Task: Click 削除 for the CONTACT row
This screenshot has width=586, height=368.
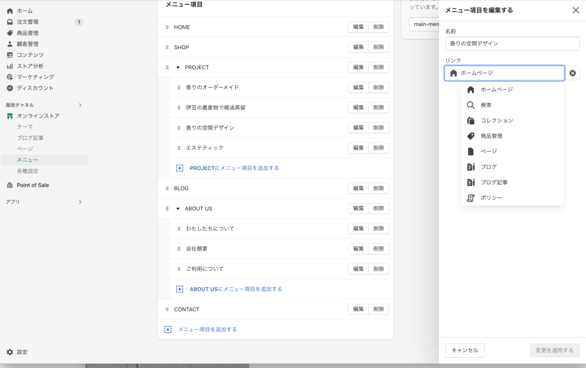Action: (379, 310)
